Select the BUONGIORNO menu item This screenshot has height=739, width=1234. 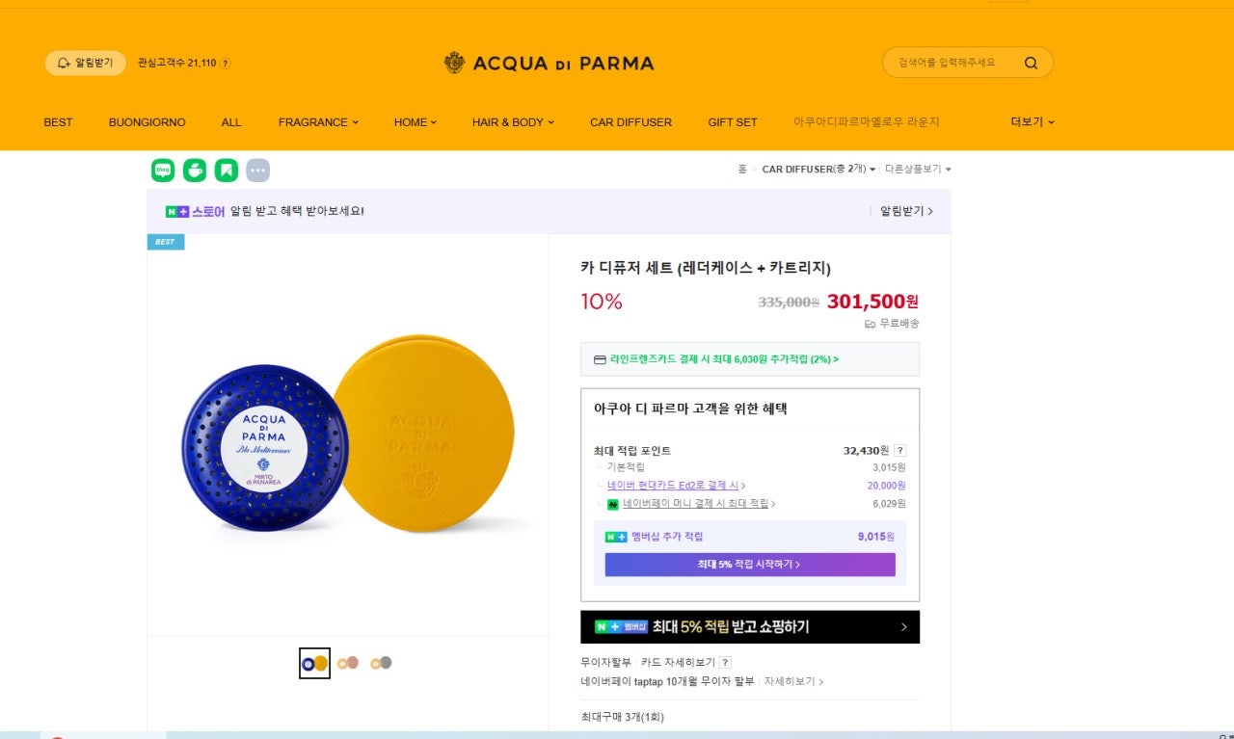tap(147, 122)
